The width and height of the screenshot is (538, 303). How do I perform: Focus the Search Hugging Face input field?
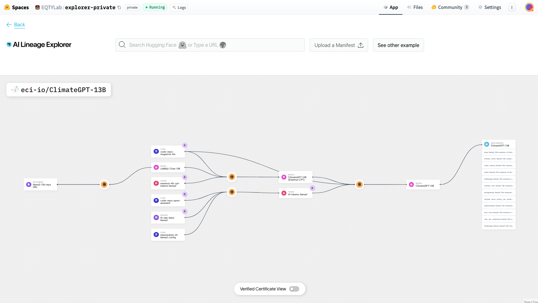210,45
